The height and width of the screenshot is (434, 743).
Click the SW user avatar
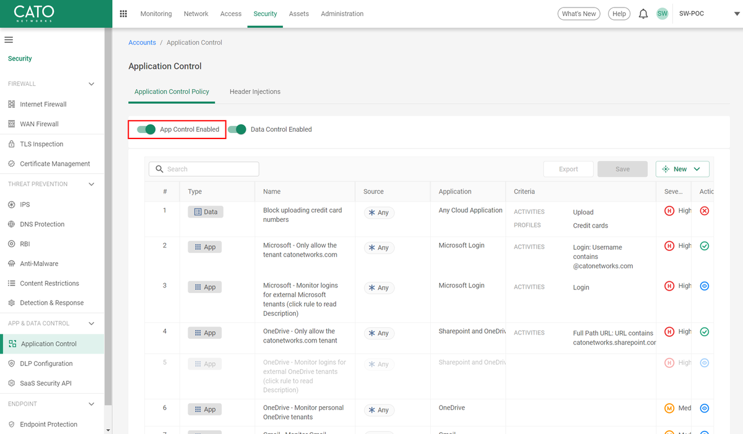[x=663, y=14]
